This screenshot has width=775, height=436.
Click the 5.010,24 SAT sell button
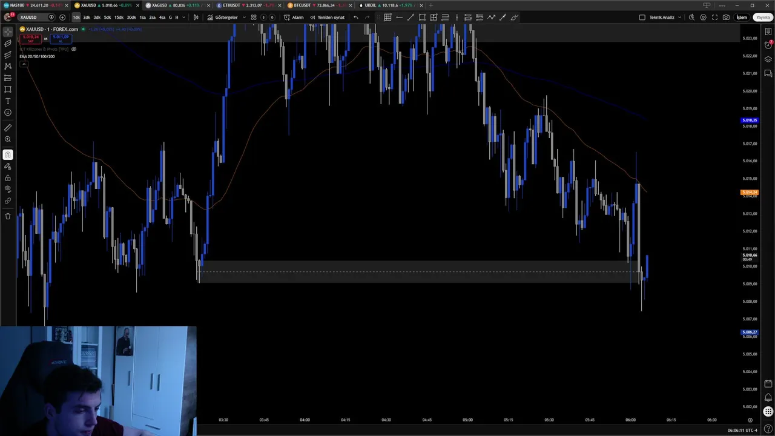[30, 39]
